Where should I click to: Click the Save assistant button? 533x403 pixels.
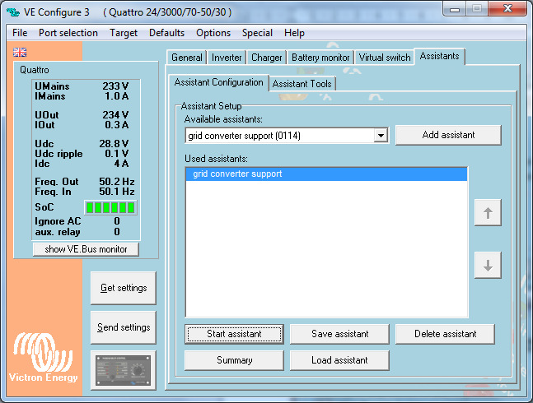click(x=339, y=334)
